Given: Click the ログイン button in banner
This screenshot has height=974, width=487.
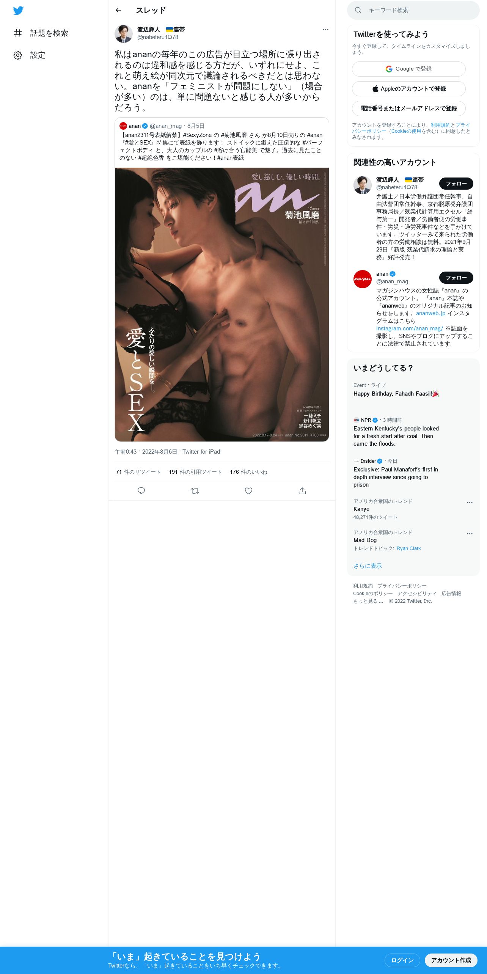Looking at the screenshot, I should 402,960.
